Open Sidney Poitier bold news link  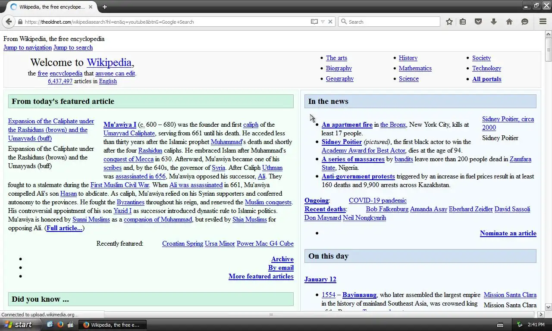pos(342,142)
